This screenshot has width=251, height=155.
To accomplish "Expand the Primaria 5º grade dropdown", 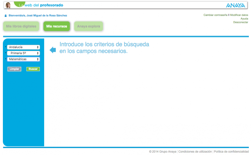I will coord(24,53).
